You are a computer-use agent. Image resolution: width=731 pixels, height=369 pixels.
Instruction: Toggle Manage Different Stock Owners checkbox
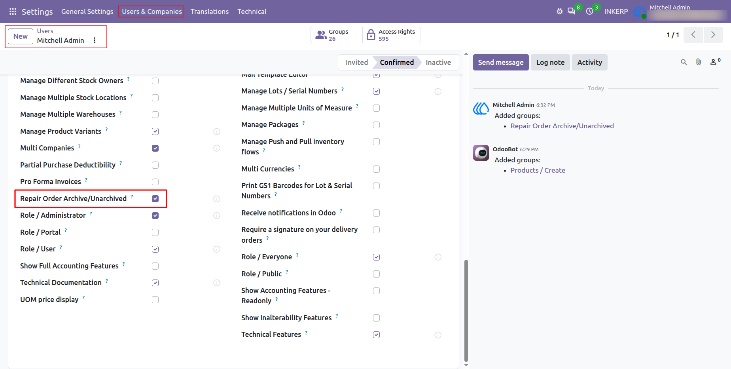[x=155, y=81]
